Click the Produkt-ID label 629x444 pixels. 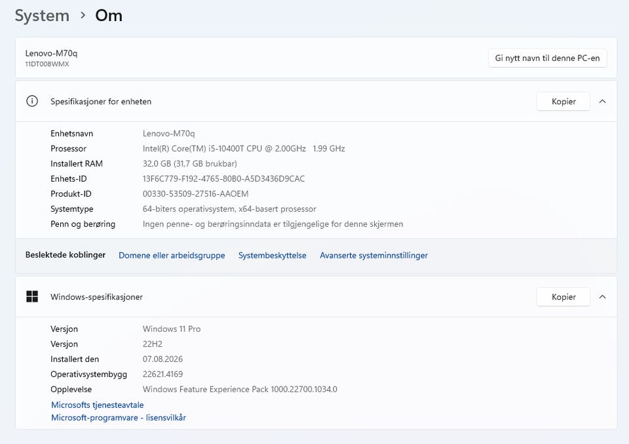pyautogui.click(x=71, y=194)
